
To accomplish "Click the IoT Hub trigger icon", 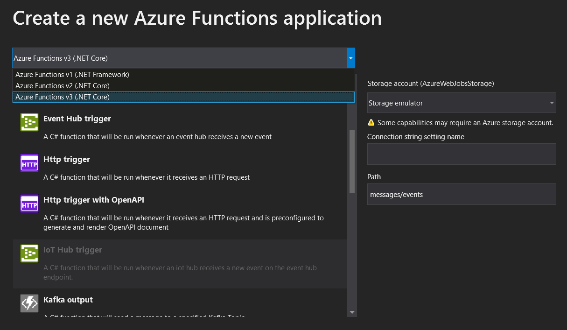I will coord(29,253).
